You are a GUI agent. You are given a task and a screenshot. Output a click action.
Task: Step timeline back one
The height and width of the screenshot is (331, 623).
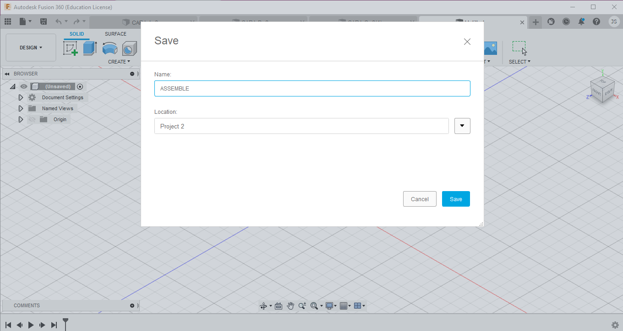tap(20, 325)
